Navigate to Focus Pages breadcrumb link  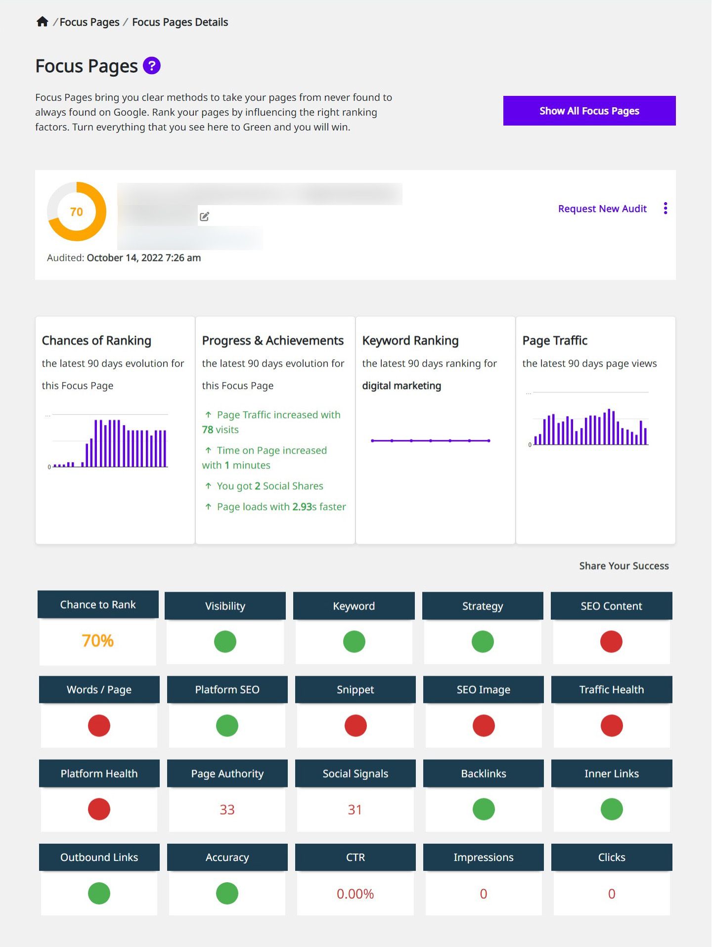click(x=89, y=22)
